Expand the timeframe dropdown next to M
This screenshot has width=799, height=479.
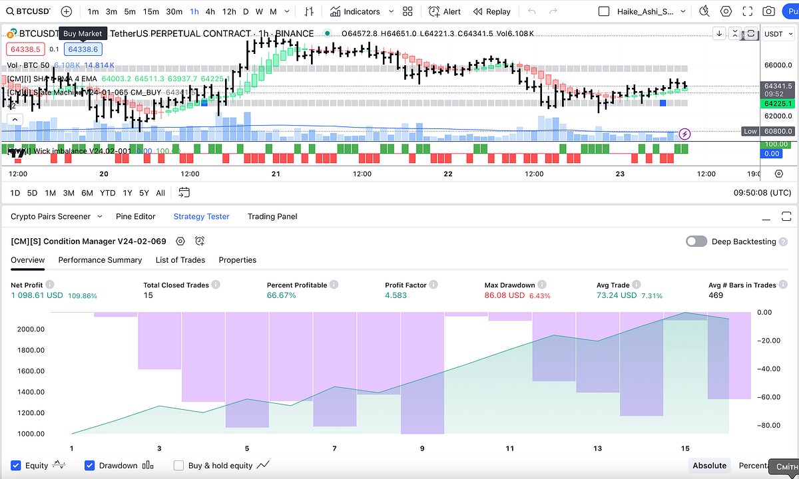[286, 11]
